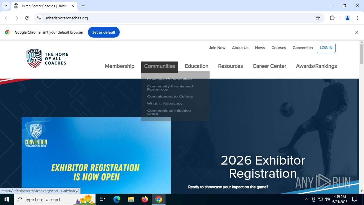This screenshot has width=364, height=205.
Task: Select Communities Initiative Grant entry
Action: (169, 112)
